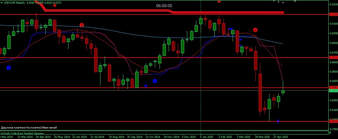Click the 0.8475 price scale value
The width and height of the screenshot is (338, 139).
pyautogui.click(x=333, y=81)
